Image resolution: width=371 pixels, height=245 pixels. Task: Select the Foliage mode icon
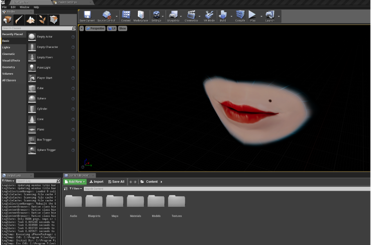[x=42, y=20]
